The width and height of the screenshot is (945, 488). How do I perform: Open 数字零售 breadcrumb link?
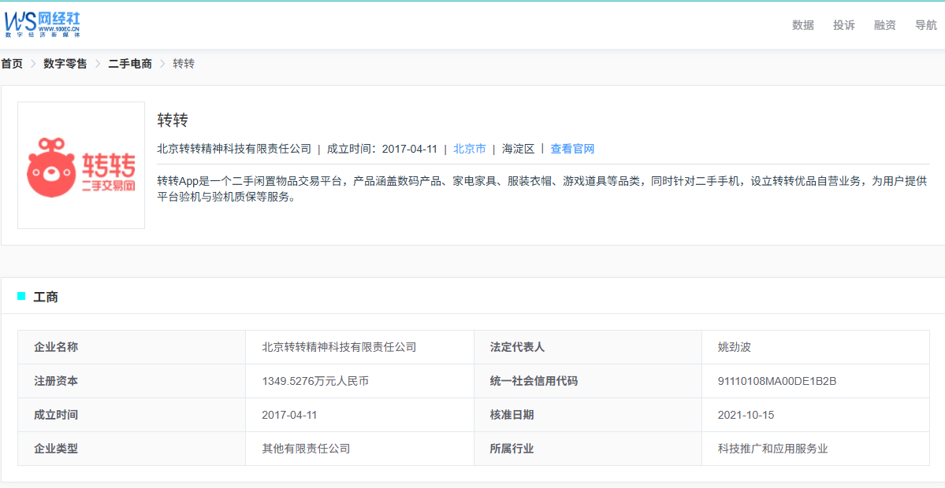(65, 64)
